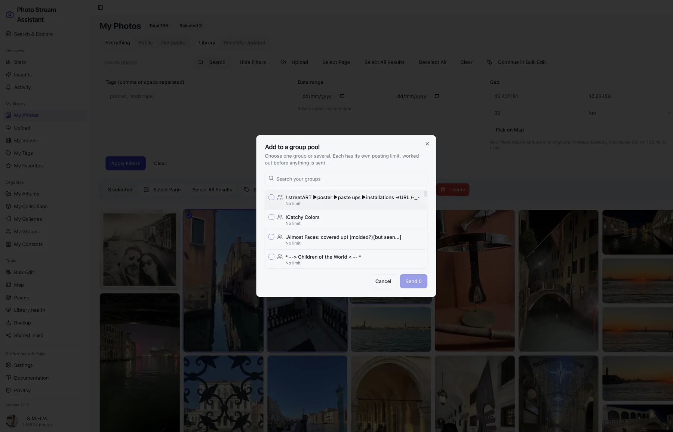Click the My Photos icon in the sidebar

click(8, 115)
